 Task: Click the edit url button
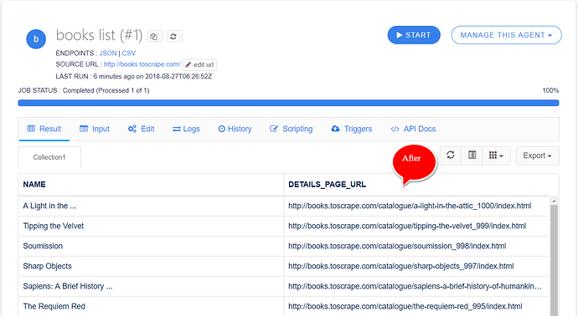(199, 64)
